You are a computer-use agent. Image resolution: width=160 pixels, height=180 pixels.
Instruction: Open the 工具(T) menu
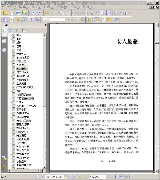click(x=75, y=7)
